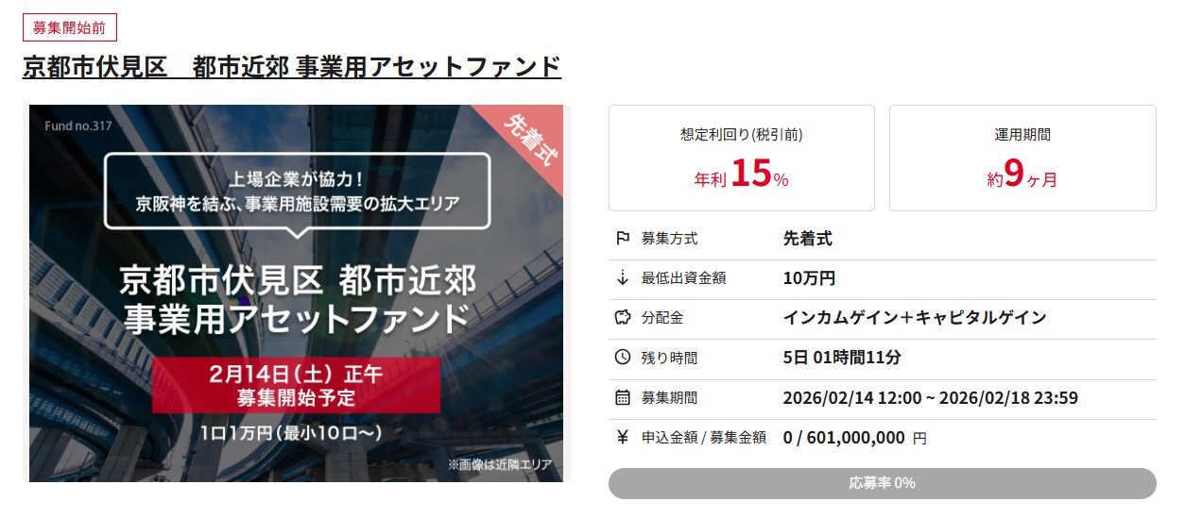Screen dimensions: 1185x518
Task: Click the 2026/02/14 12:00 recruitment period dates
Action: [930, 397]
